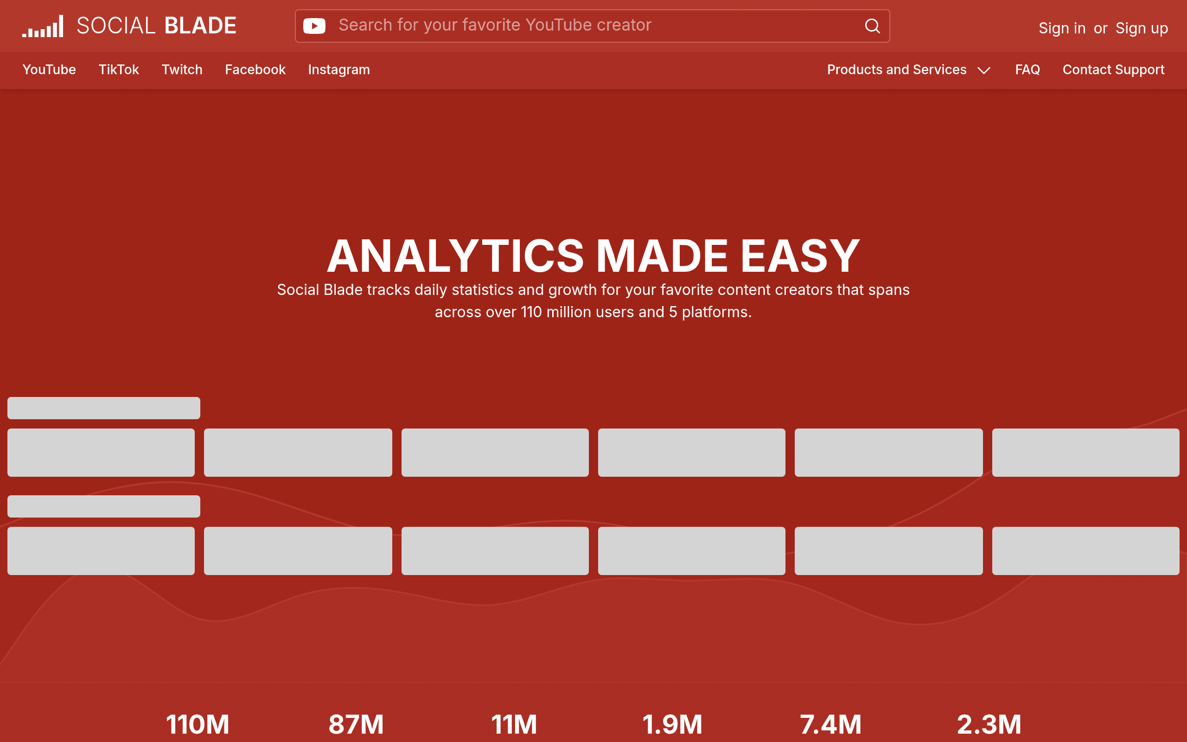Image resolution: width=1187 pixels, height=742 pixels.
Task: Expand the Products and Services chevron
Action: point(983,70)
